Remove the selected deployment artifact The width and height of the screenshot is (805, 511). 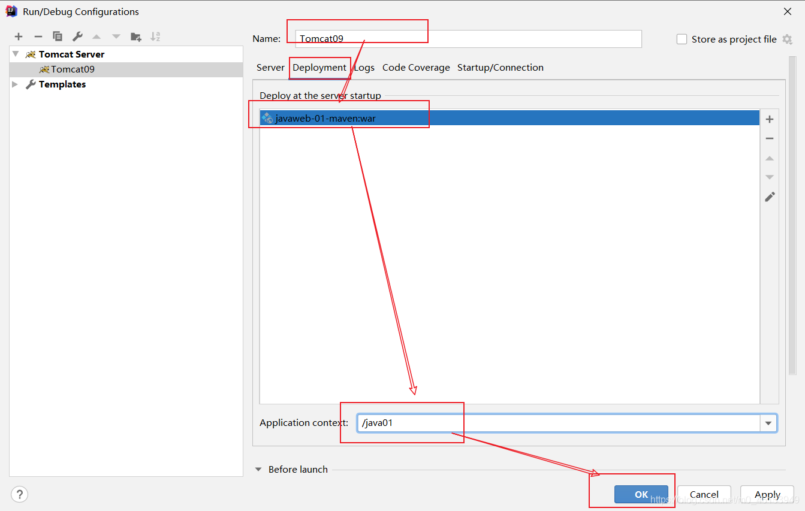click(770, 138)
